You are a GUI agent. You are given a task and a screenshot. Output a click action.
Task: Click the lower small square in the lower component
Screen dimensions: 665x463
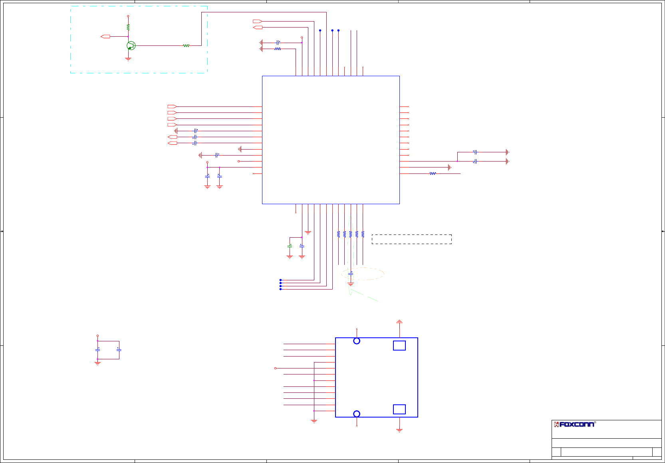pyautogui.click(x=399, y=409)
